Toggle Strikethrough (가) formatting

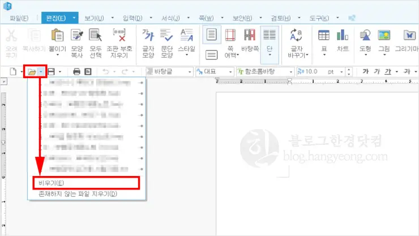point(407,71)
